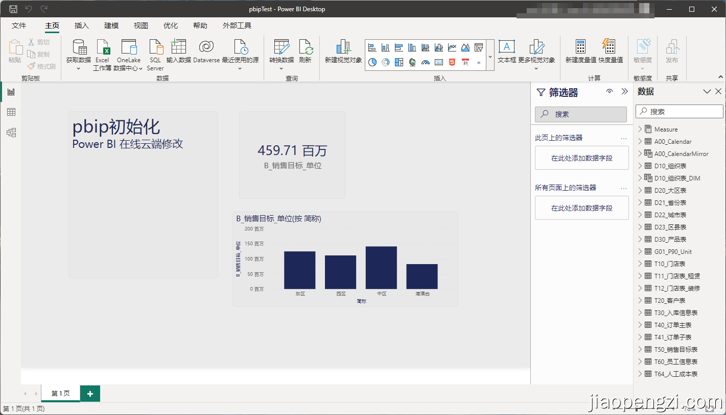
Task: Open the Excel 工作簿 data source
Action: (102, 55)
